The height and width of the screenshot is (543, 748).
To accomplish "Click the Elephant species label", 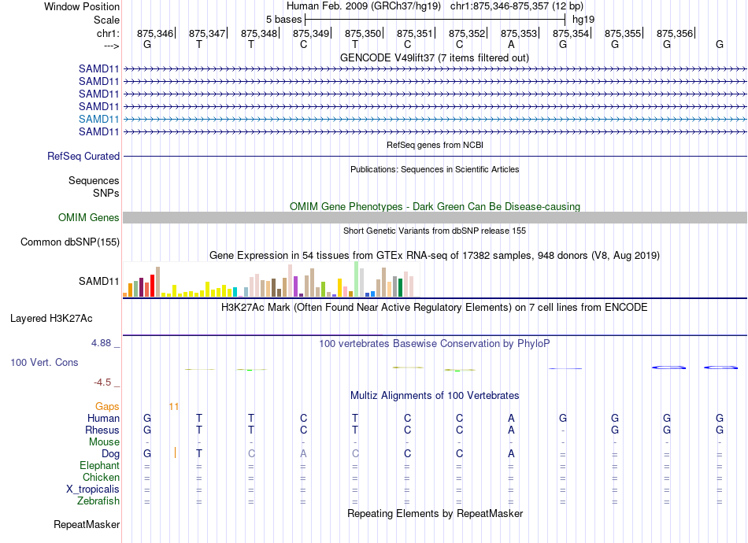I will pos(99,465).
